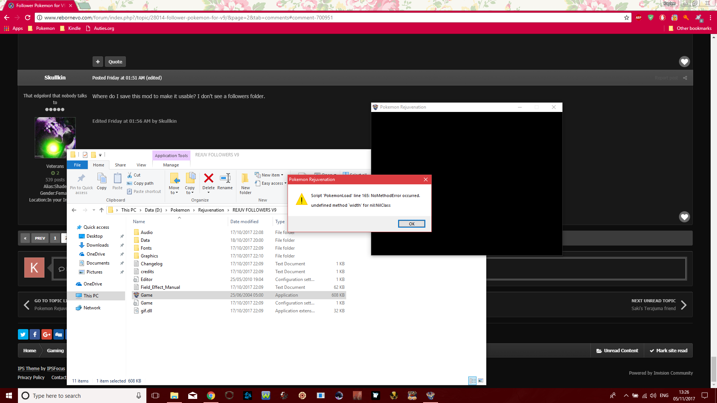Share the topic on Facebook
The height and width of the screenshot is (403, 717).
(35, 334)
